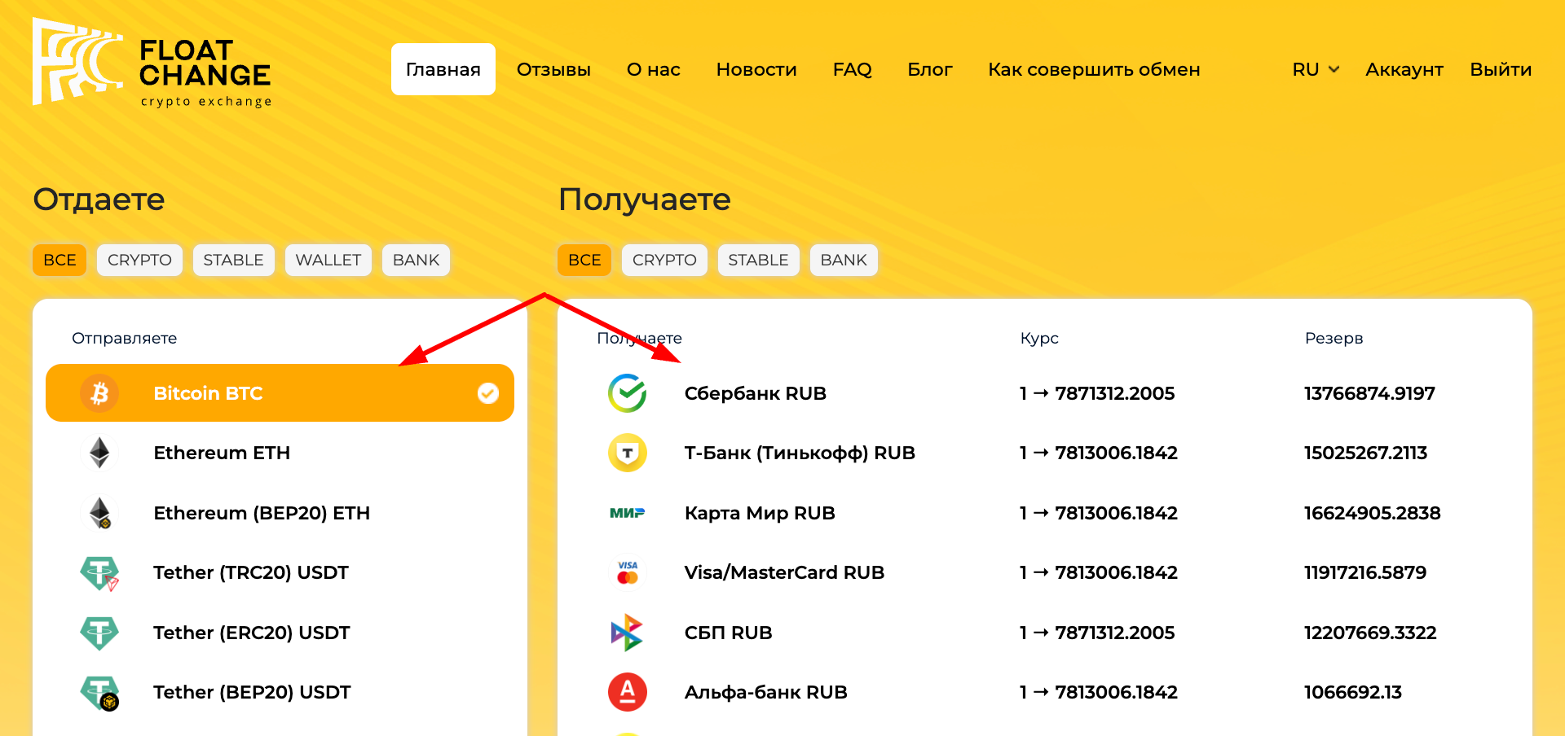Choose СБП RUB to receive
Screen dimensions: 1565x736
[x=1045, y=633]
